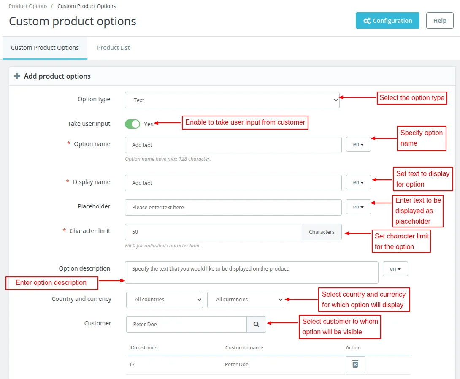The width and height of the screenshot is (460, 379).
Task: Open the language dropdown next to Placeholder
Action: click(358, 206)
